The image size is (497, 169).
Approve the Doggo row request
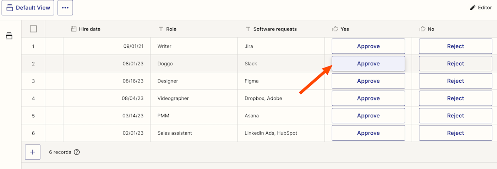coord(368,64)
